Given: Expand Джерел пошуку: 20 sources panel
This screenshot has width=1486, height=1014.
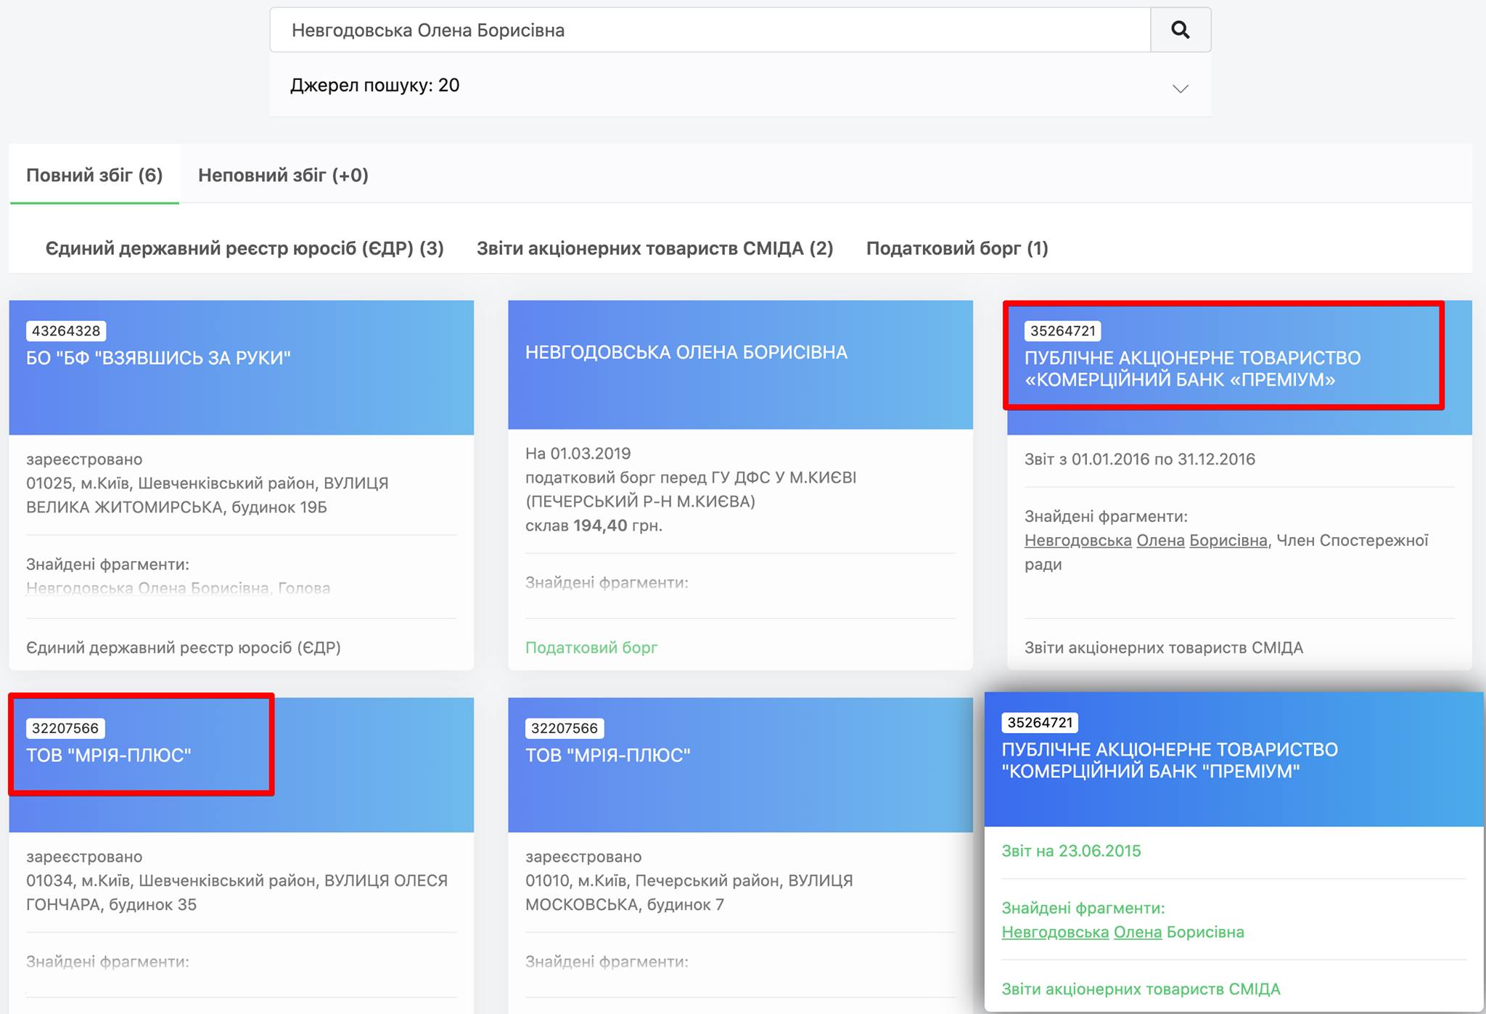Looking at the screenshot, I should point(374,86).
